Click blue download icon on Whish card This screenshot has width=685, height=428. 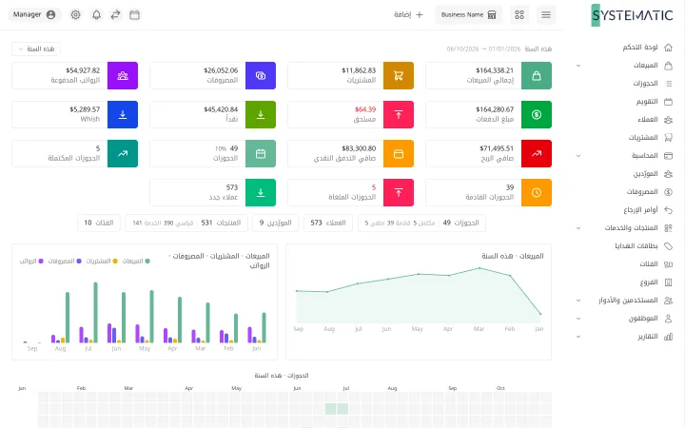click(x=123, y=114)
